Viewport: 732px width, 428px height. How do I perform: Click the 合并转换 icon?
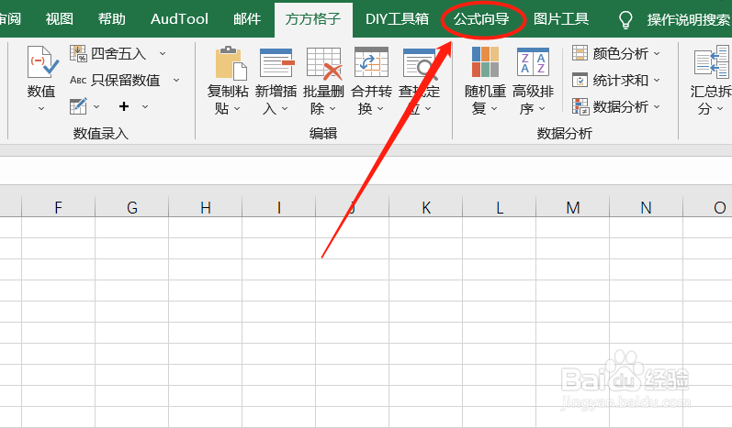372,62
